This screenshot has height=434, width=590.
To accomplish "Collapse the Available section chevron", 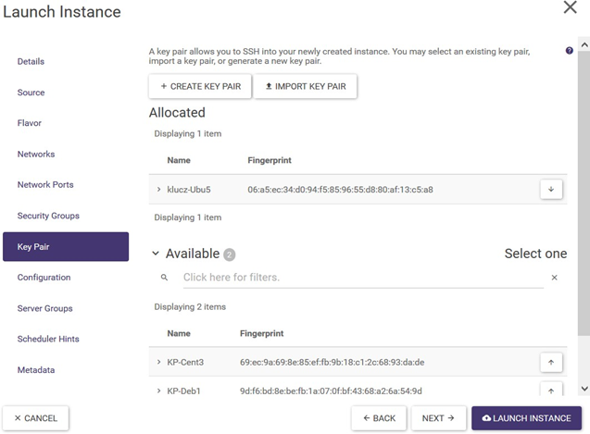I will (156, 254).
